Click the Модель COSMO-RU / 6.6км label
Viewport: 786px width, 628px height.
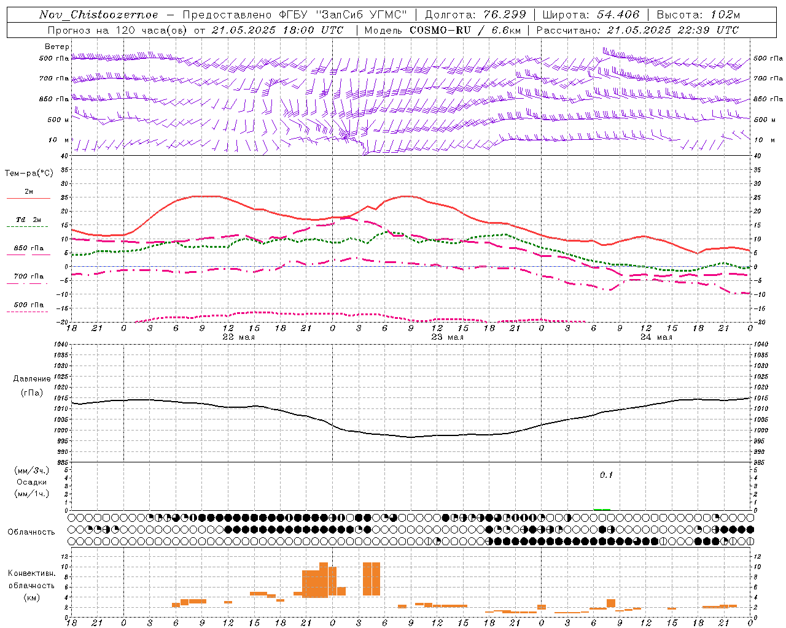(x=443, y=30)
